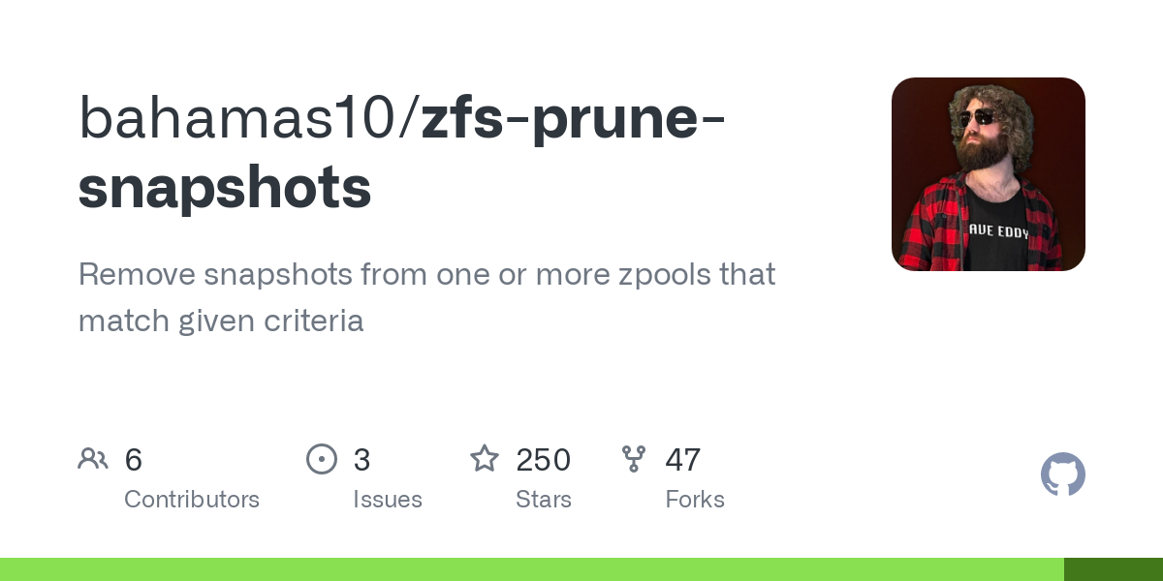Open the bearded profile avatar image
1163x581 pixels.
tap(988, 174)
